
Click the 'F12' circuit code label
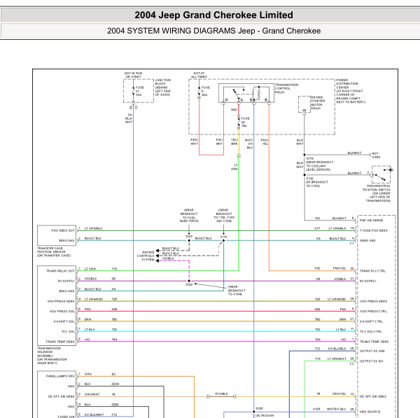[x=114, y=414]
